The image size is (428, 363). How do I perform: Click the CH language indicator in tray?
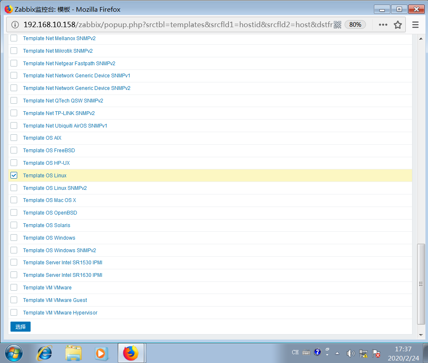pyautogui.click(x=295, y=353)
